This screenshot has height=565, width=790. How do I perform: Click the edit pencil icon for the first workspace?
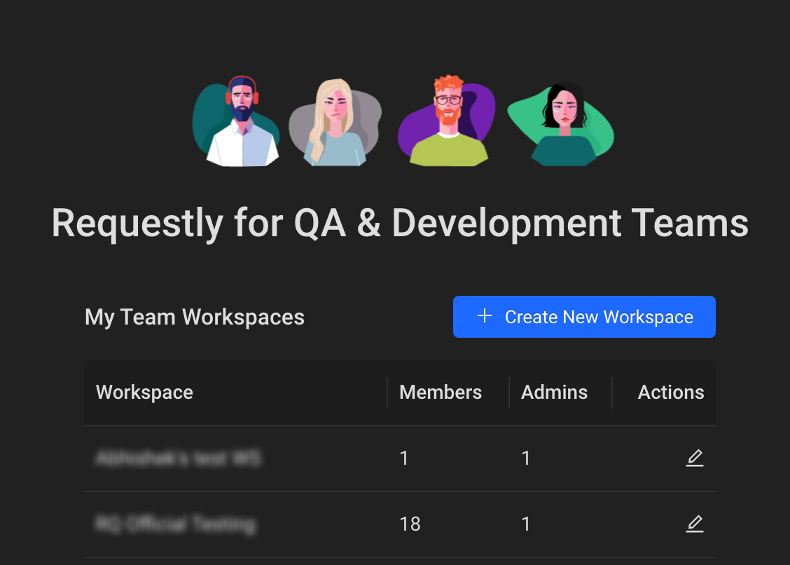point(694,458)
